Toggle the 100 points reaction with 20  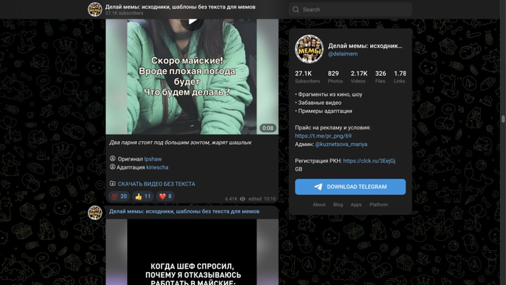point(119,196)
